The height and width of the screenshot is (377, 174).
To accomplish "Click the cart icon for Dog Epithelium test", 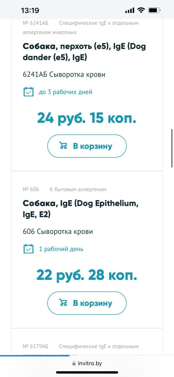I will tap(63, 303).
